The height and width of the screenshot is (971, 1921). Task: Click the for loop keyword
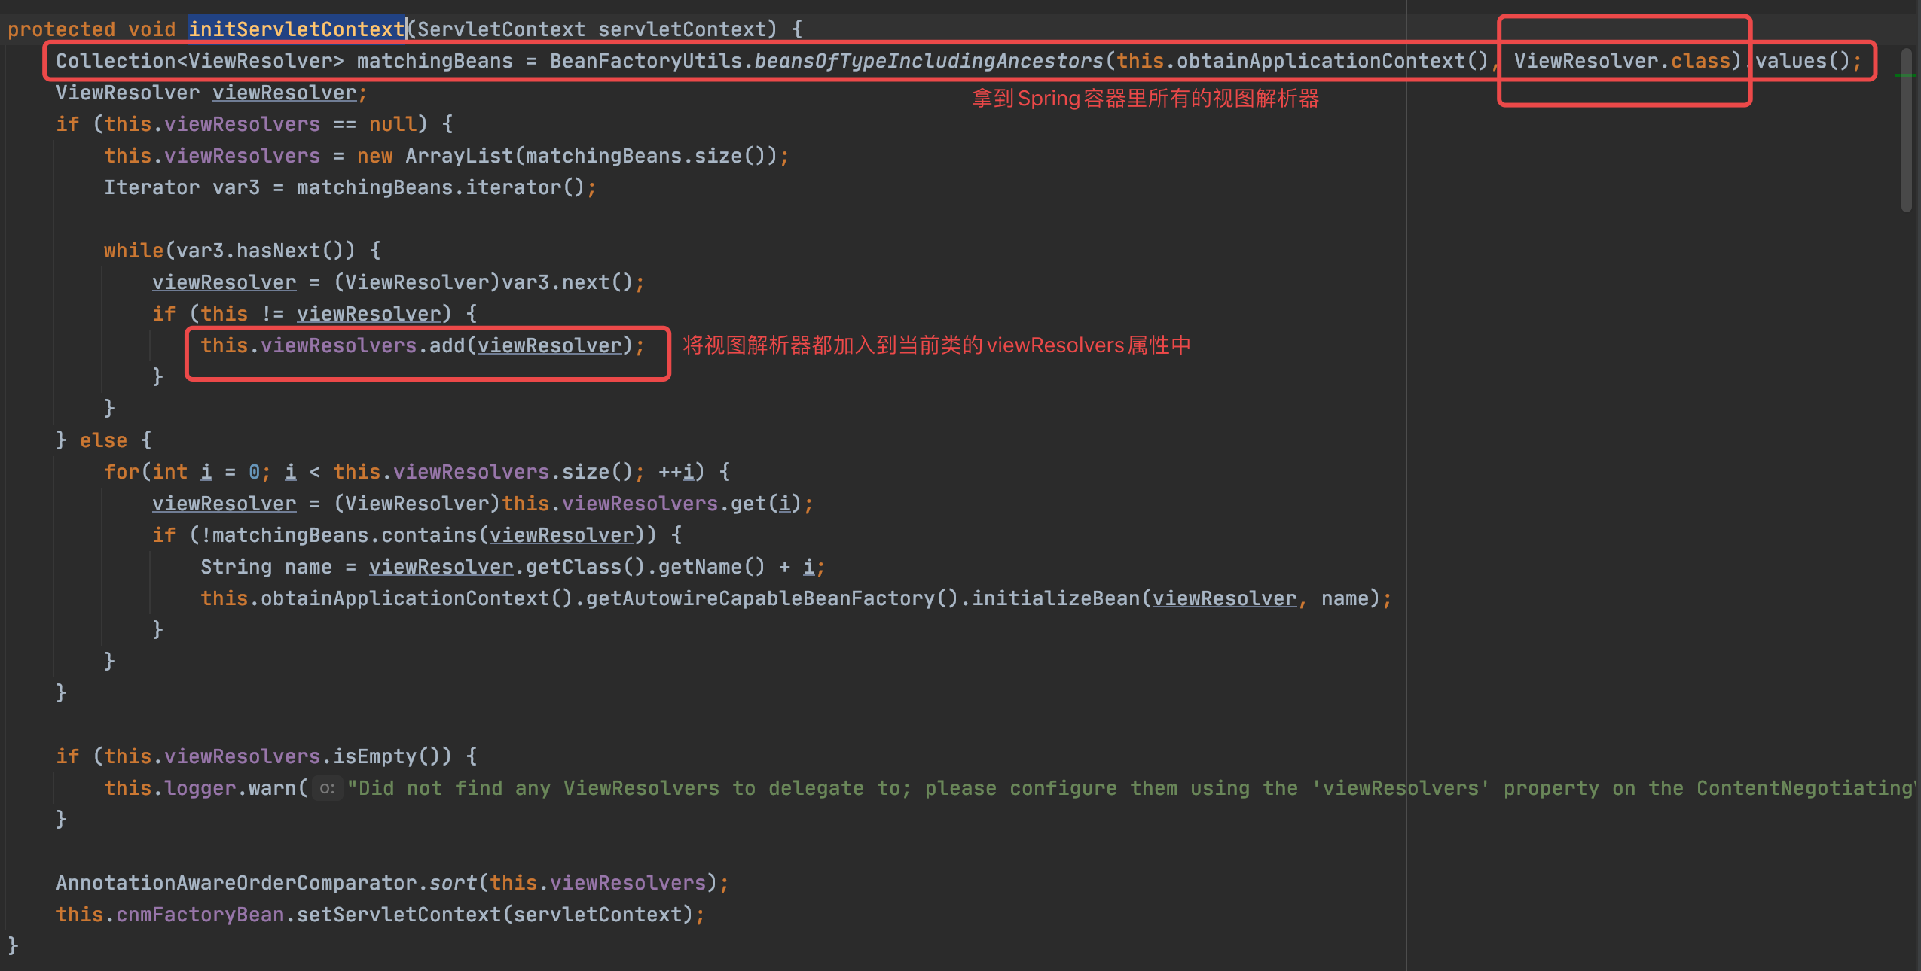(x=121, y=472)
